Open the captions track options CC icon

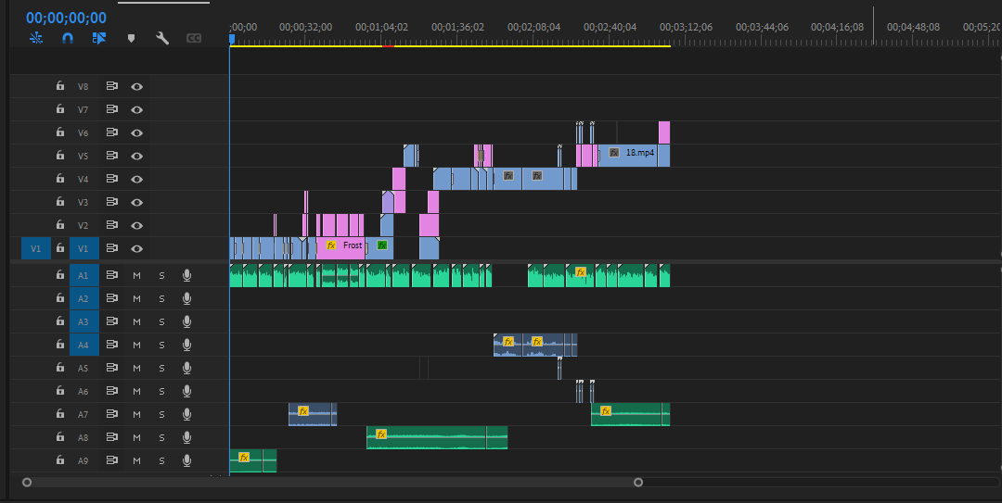click(x=194, y=38)
